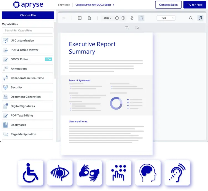
Task: Open the PDF & Office Viewer capability
Action: click(27, 50)
